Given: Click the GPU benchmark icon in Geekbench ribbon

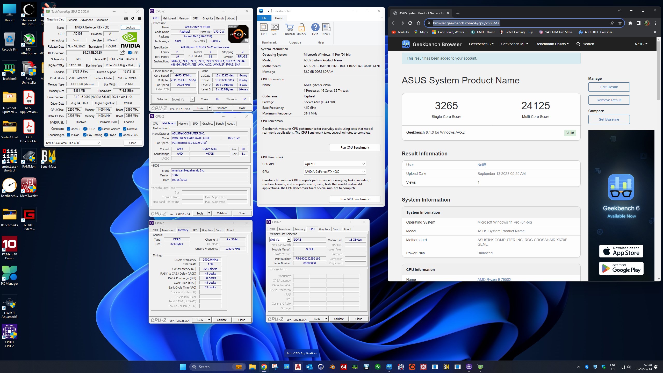Looking at the screenshot, I should coord(275,29).
